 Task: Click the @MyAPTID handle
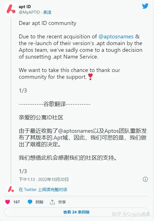[x=29, y=12]
